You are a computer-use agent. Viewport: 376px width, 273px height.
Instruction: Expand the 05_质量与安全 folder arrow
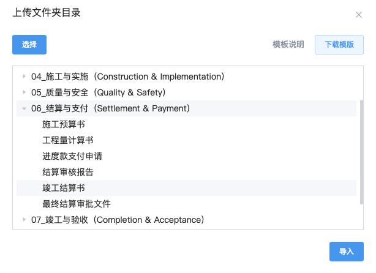(x=24, y=92)
